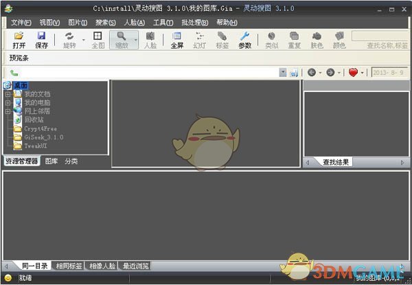Click the 就绪 status bar text
This screenshot has height=285, width=412.
click(x=25, y=277)
